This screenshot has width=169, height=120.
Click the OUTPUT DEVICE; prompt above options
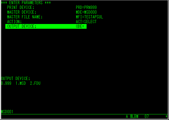point(15,79)
